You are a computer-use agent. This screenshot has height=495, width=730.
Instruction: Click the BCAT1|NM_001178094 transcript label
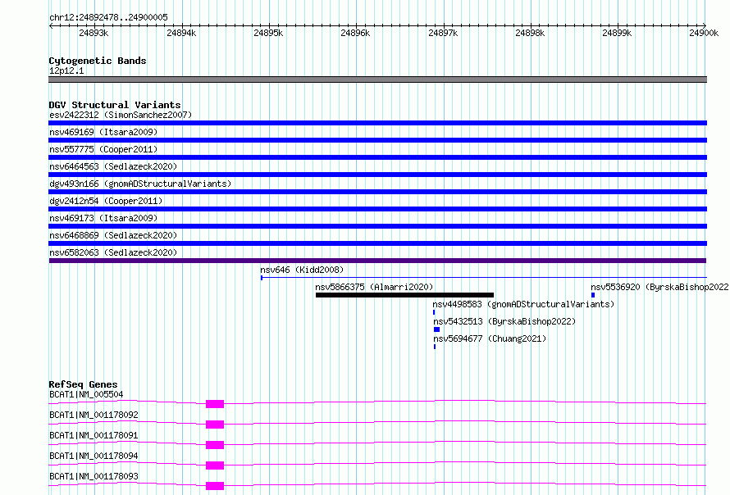click(x=94, y=456)
